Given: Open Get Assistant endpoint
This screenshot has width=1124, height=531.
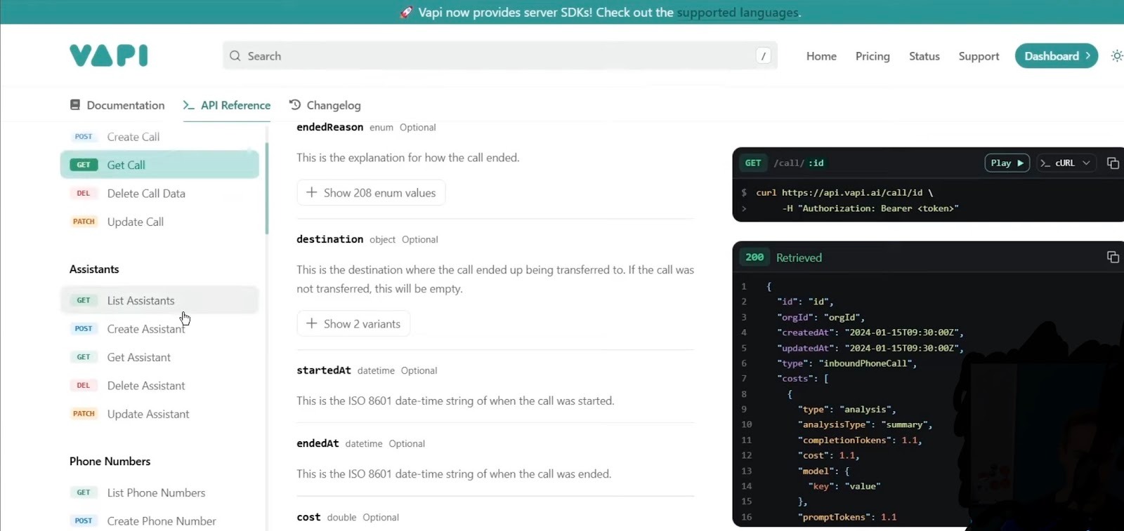Looking at the screenshot, I should click(x=159, y=357).
